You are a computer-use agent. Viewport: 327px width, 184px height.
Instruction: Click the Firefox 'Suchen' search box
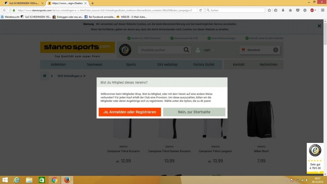[235, 10]
